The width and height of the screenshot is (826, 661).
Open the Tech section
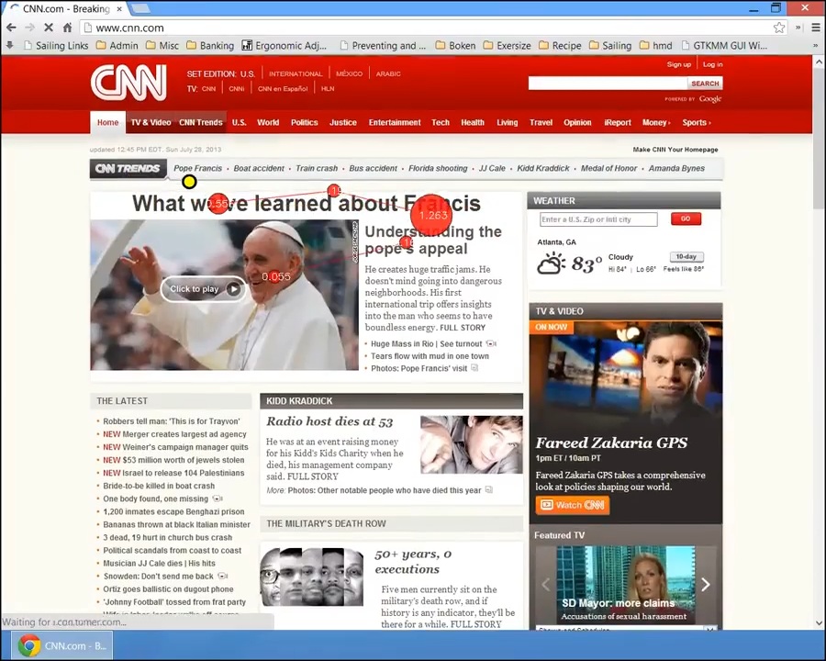441,122
